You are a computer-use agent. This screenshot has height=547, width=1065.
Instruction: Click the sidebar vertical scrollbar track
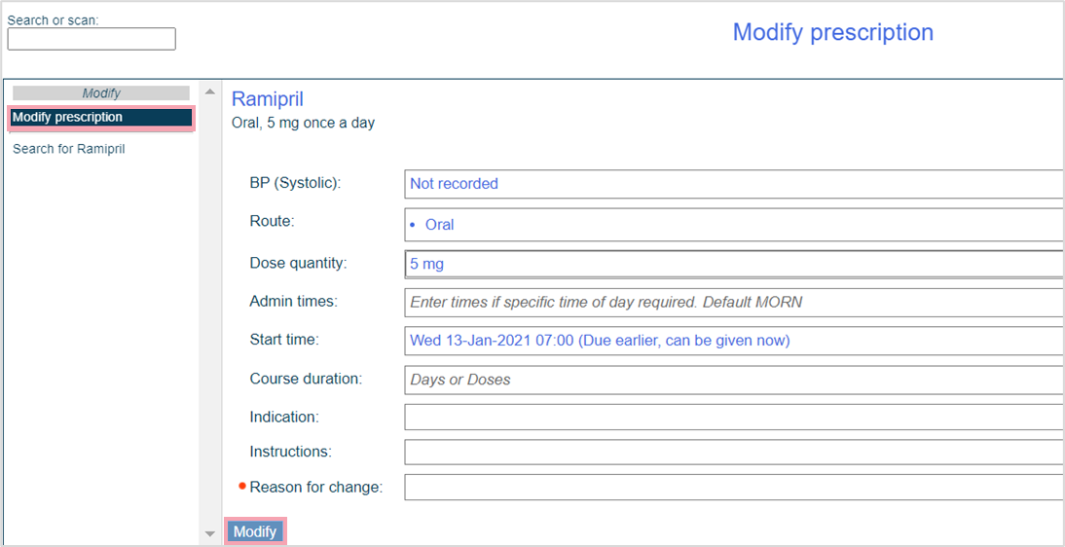coord(210,311)
